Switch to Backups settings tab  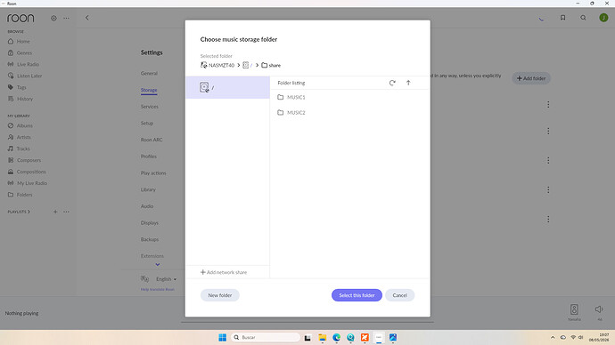[150, 239]
